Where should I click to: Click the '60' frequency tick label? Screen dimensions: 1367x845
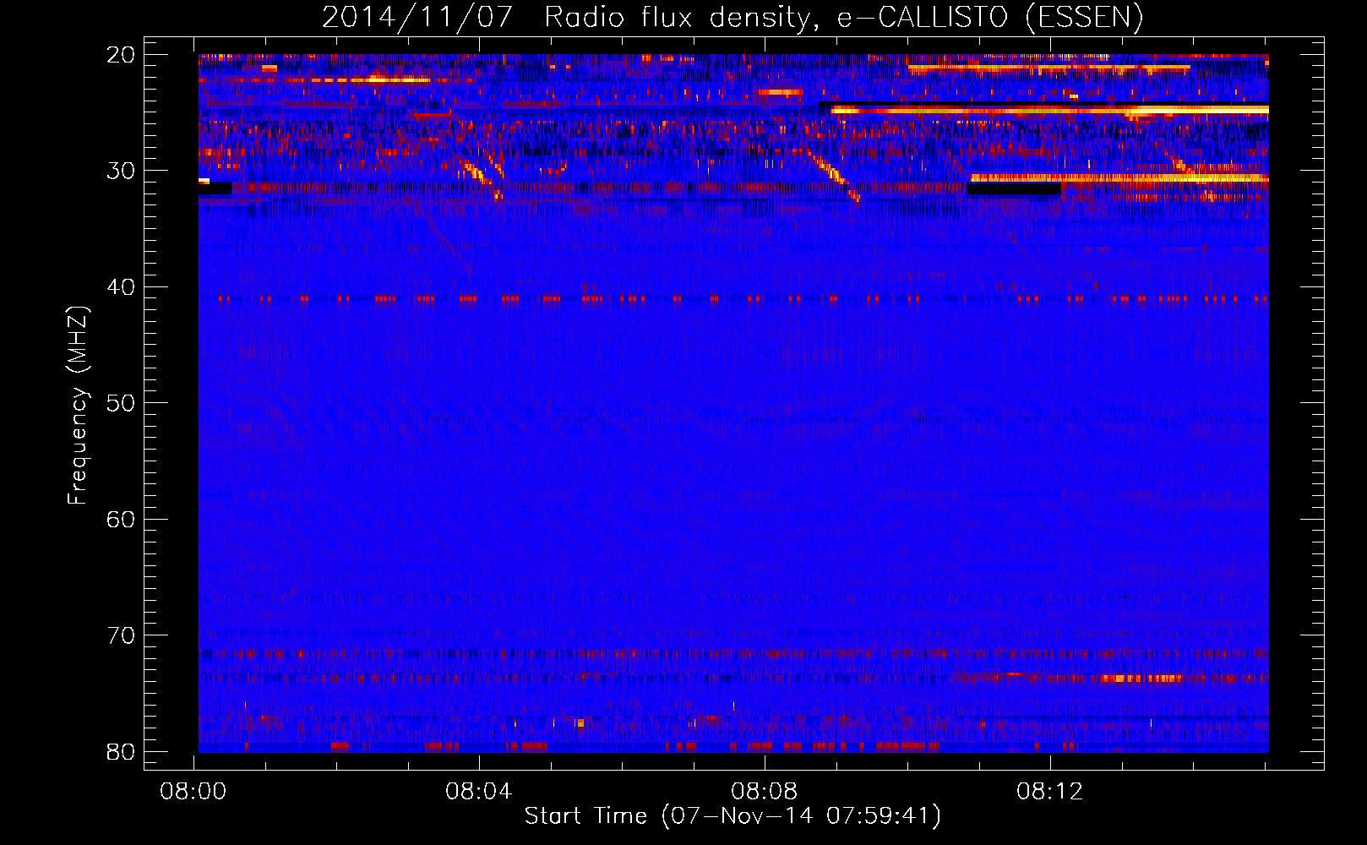click(120, 520)
